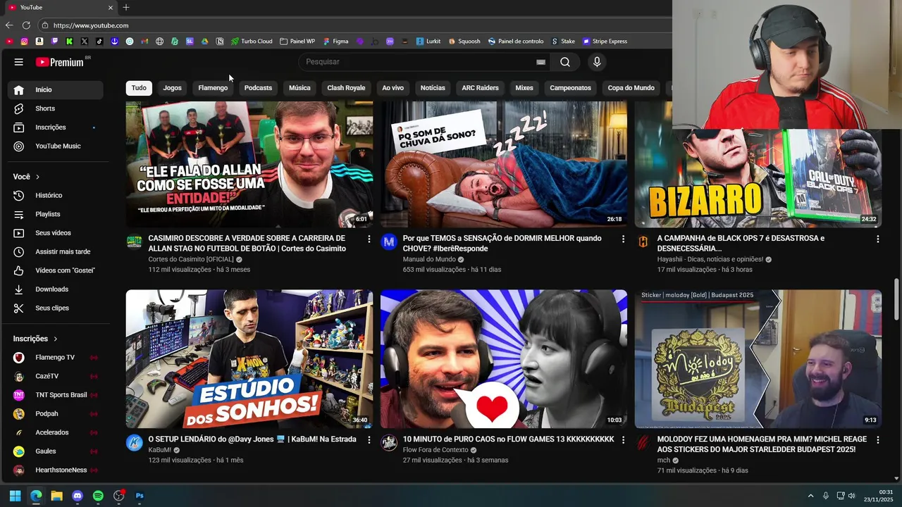
Task: Open YouTube Music from the sidebar
Action: coord(56,146)
